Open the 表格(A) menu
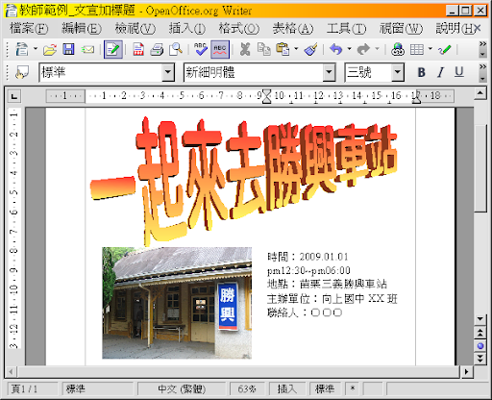 [293, 29]
